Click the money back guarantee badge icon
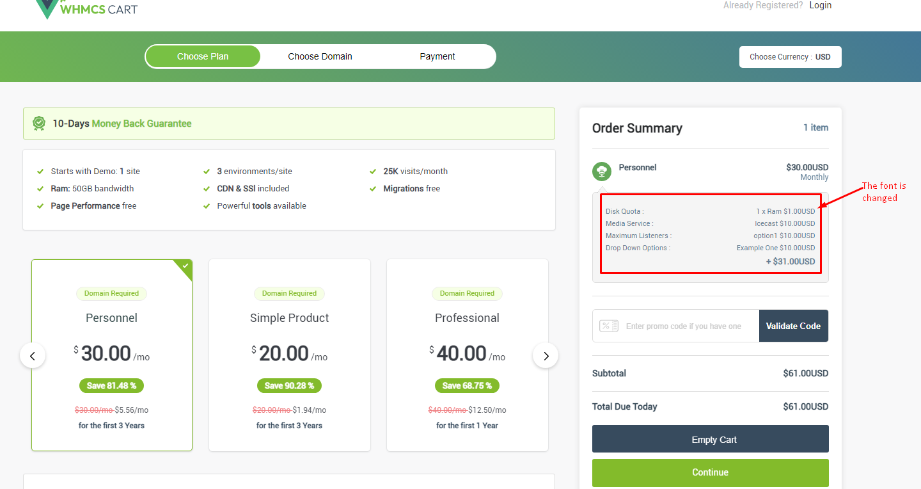This screenshot has height=489, width=921. click(39, 123)
